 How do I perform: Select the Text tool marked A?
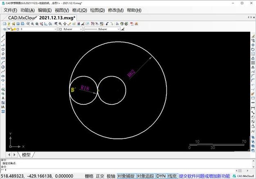pyautogui.click(x=3, y=98)
